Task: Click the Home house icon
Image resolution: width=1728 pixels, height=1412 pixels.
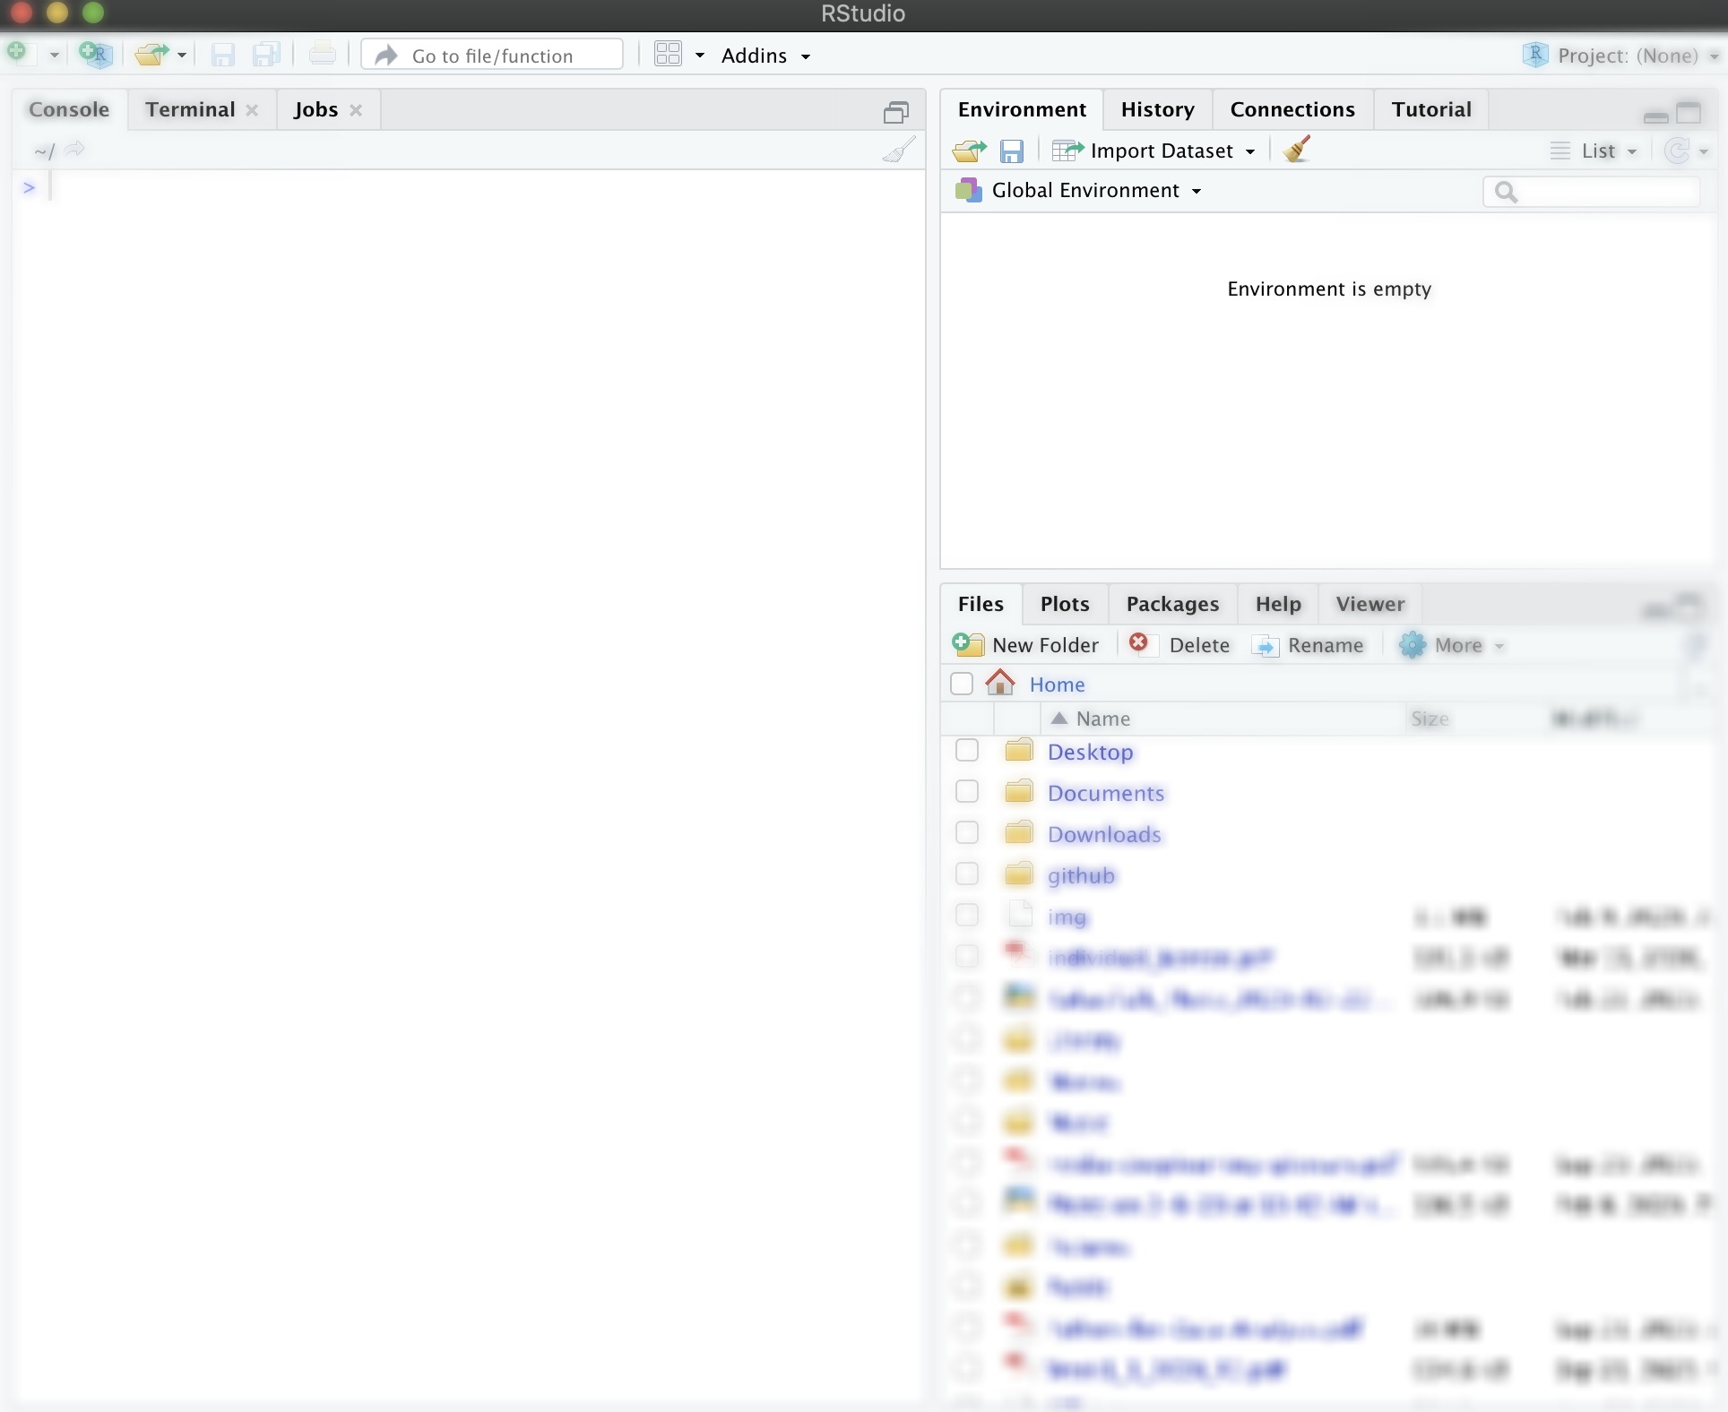Action: point(1000,683)
